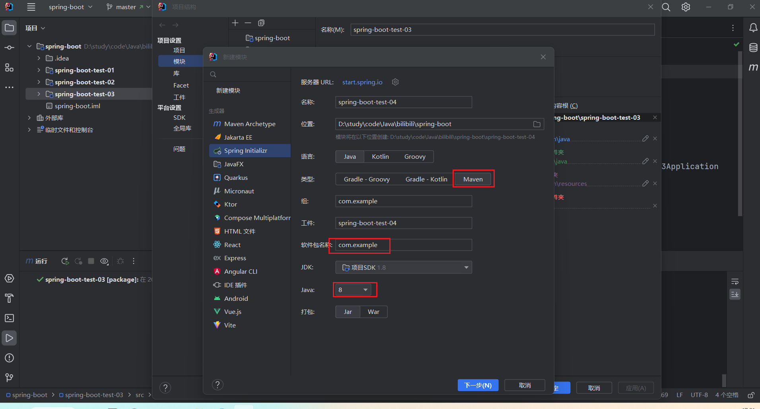The height and width of the screenshot is (409, 760).
Task: Click the group field com.example
Action: [x=403, y=201]
